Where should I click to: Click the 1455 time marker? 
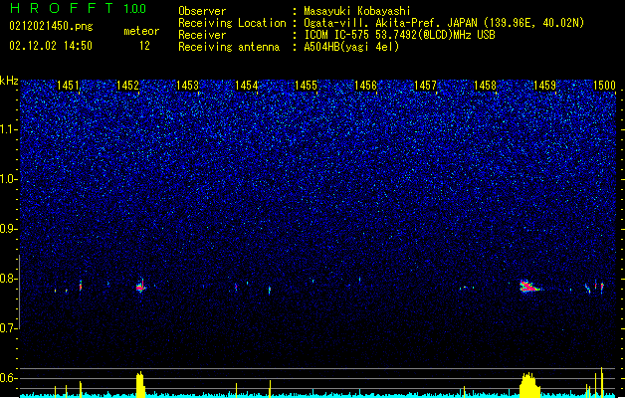(x=307, y=86)
